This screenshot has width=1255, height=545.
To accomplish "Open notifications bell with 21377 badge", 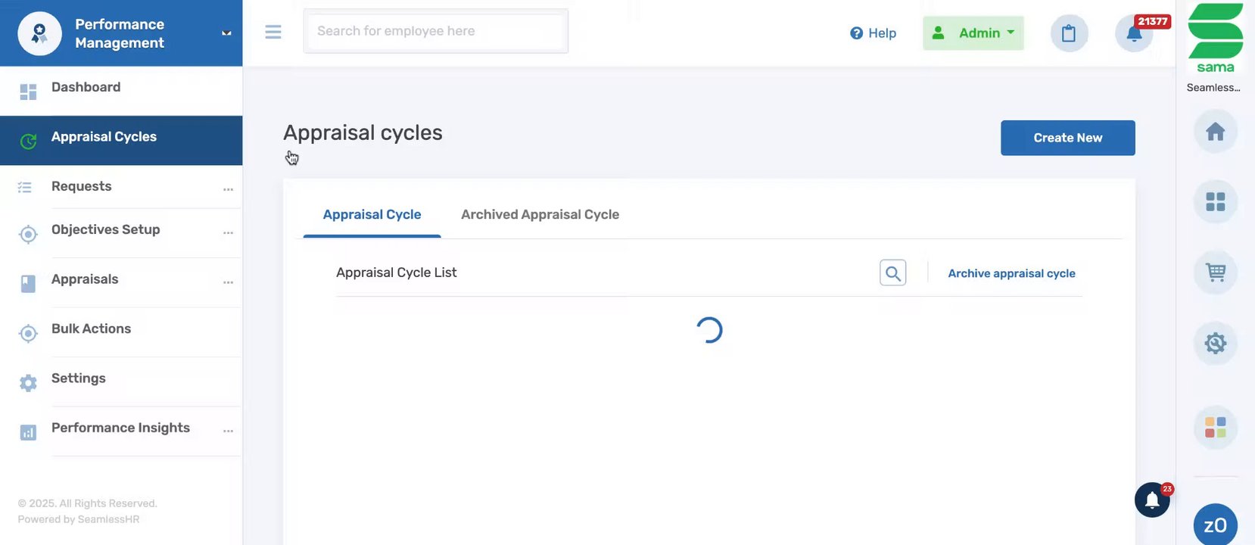I will (1134, 33).
